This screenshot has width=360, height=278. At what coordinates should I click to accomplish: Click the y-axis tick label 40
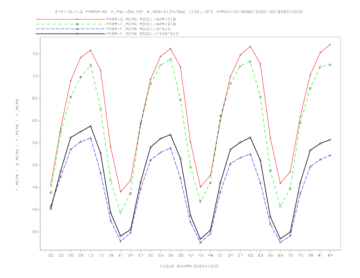(35, 210)
